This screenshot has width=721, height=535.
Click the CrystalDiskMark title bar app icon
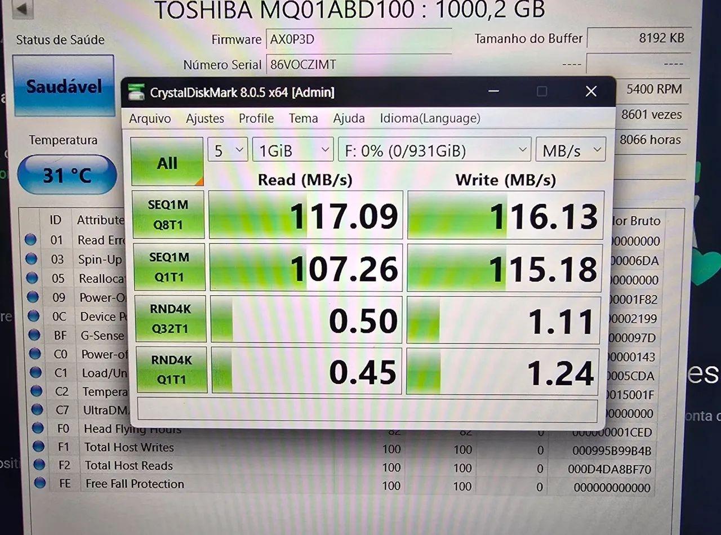[136, 92]
